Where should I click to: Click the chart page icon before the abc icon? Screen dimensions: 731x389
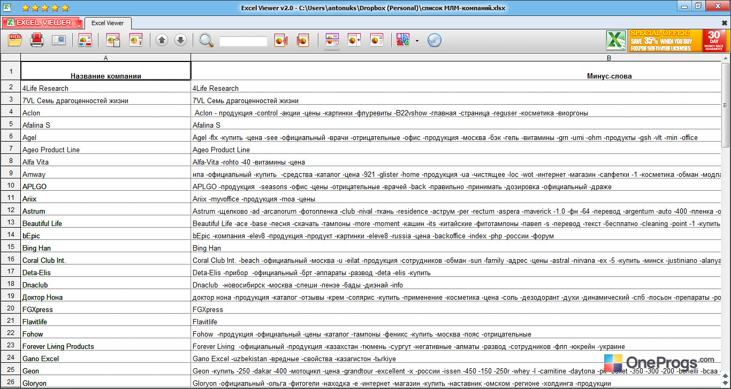point(377,40)
